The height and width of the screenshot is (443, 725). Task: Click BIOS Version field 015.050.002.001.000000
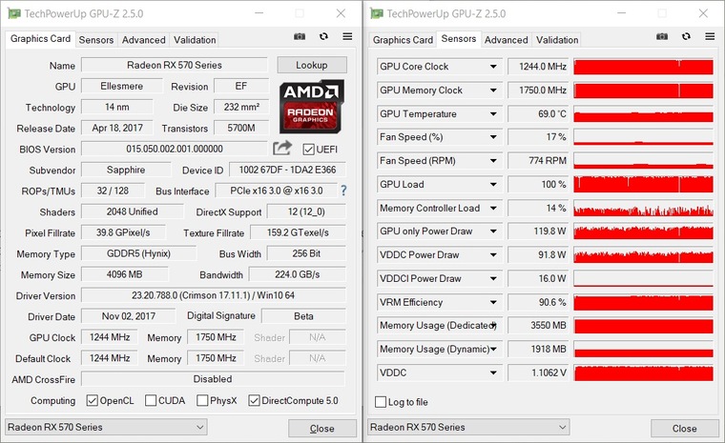[175, 149]
